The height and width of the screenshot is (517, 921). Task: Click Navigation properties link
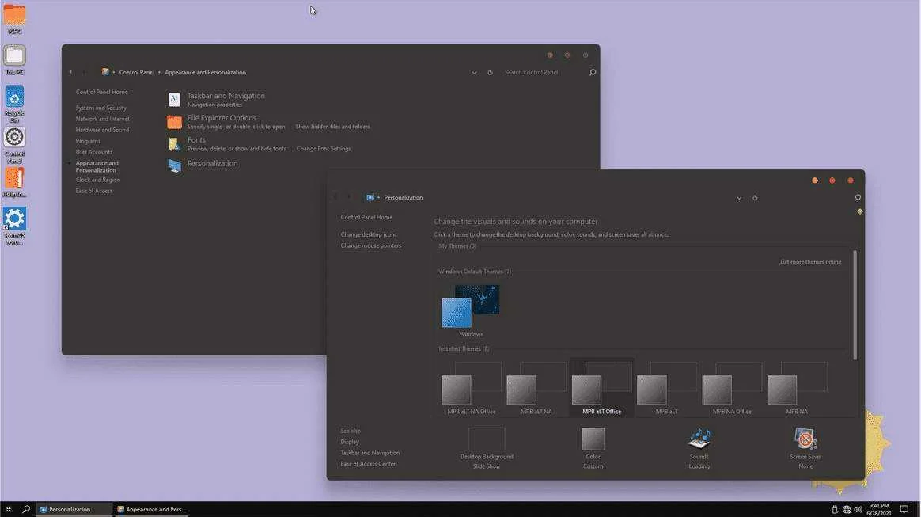(x=214, y=105)
